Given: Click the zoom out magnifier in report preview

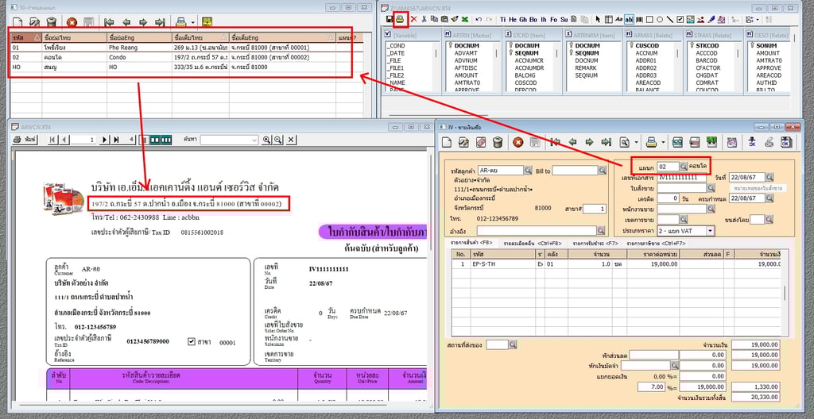Looking at the screenshot, I should 278,140.
